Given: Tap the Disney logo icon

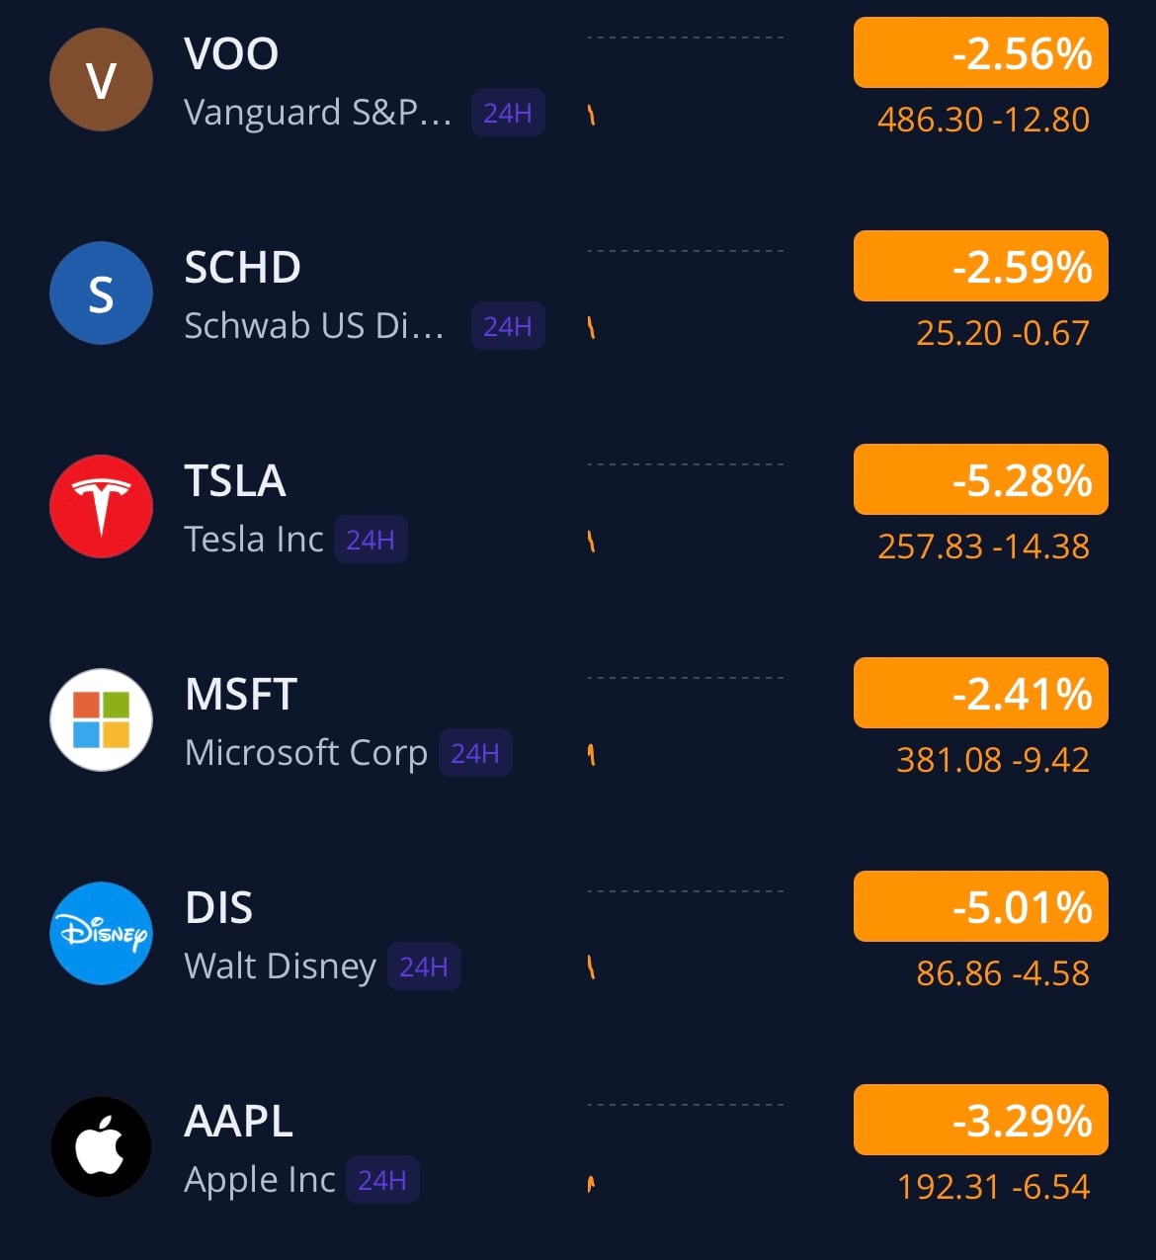Looking at the screenshot, I should tap(101, 934).
